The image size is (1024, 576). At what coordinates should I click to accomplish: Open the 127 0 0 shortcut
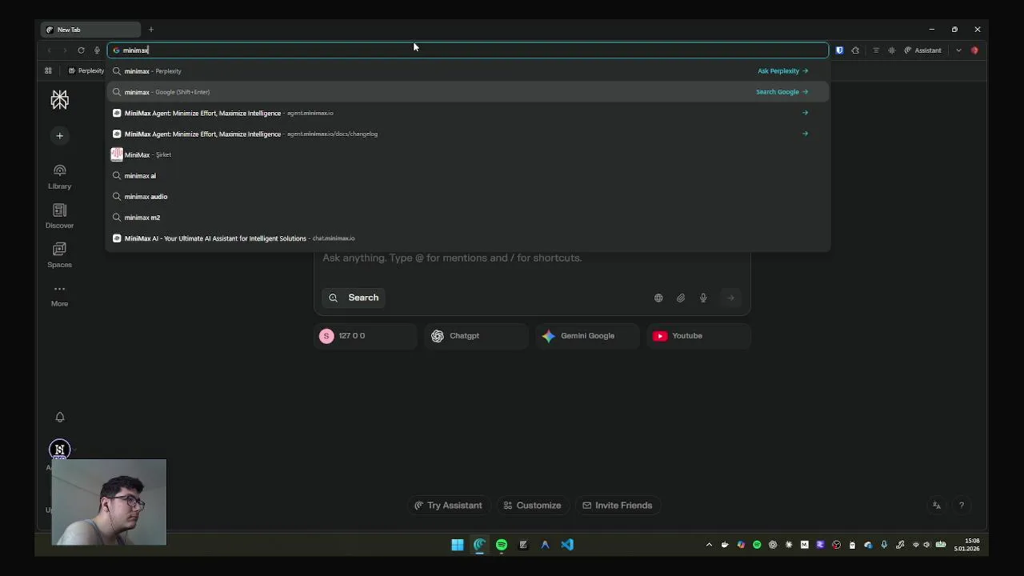(366, 336)
